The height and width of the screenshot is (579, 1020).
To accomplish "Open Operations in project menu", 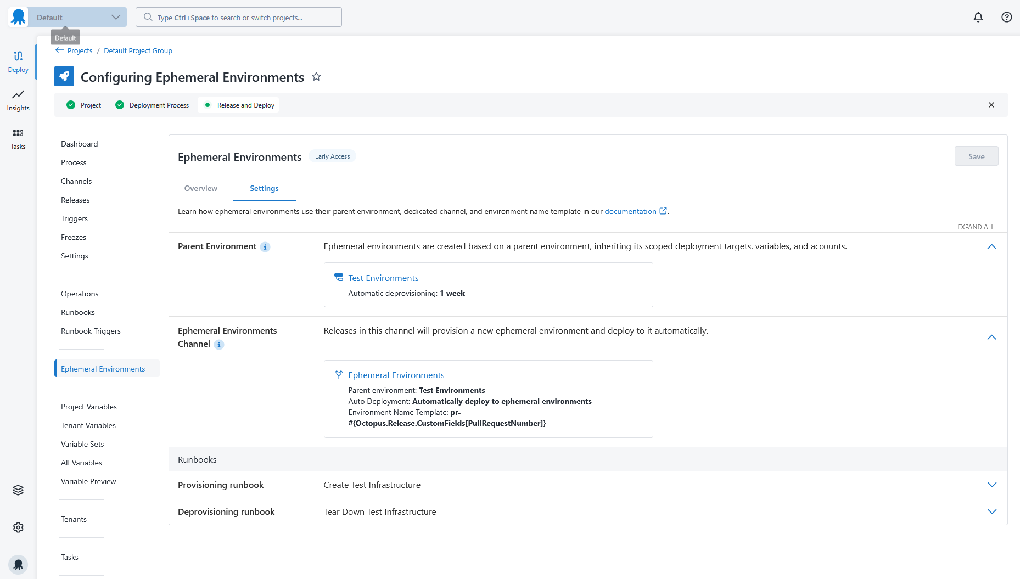I will coord(80,294).
